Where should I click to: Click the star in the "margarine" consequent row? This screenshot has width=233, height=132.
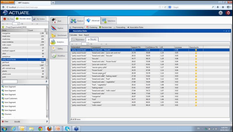196,96
